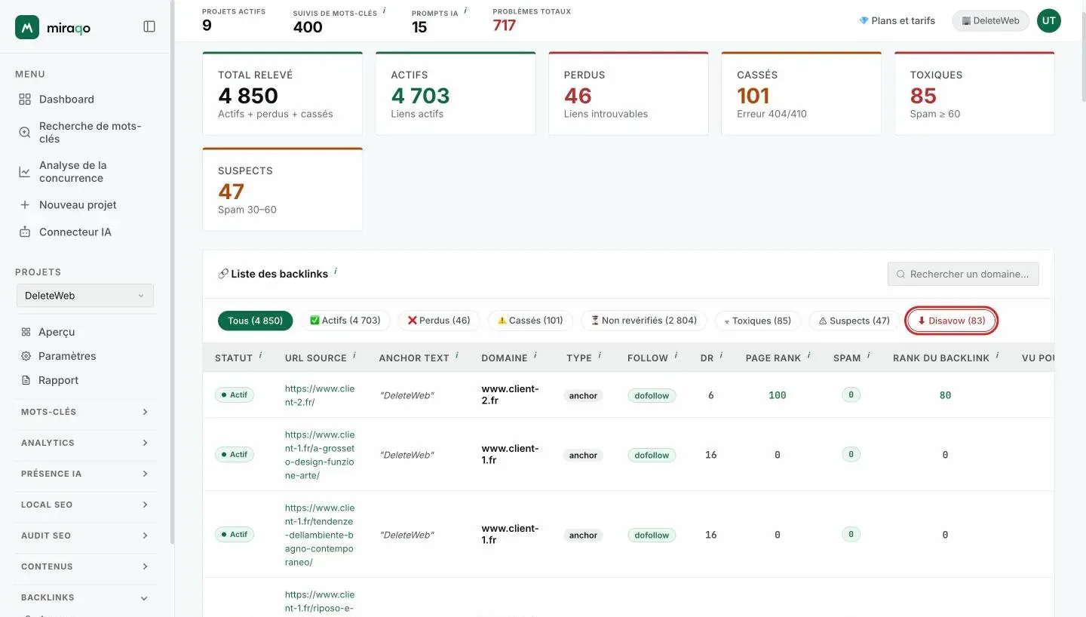Viewport: 1086px width, 617px height.
Task: Open the DeleteWeb project selector dropdown
Action: (x=85, y=296)
